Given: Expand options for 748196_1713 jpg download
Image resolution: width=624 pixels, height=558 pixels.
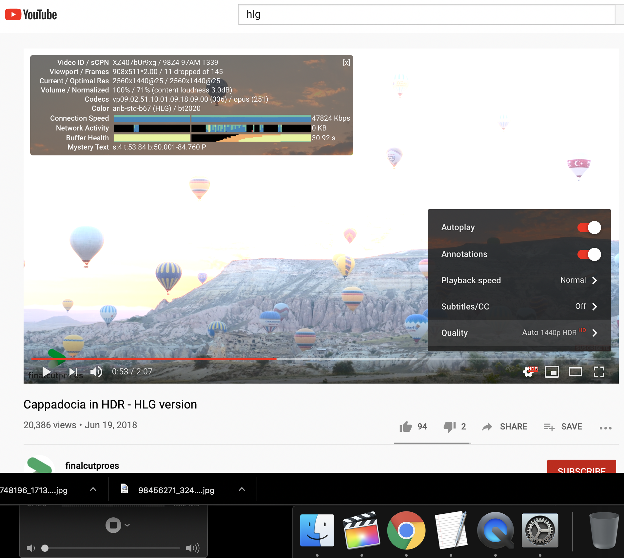Looking at the screenshot, I should (93, 489).
